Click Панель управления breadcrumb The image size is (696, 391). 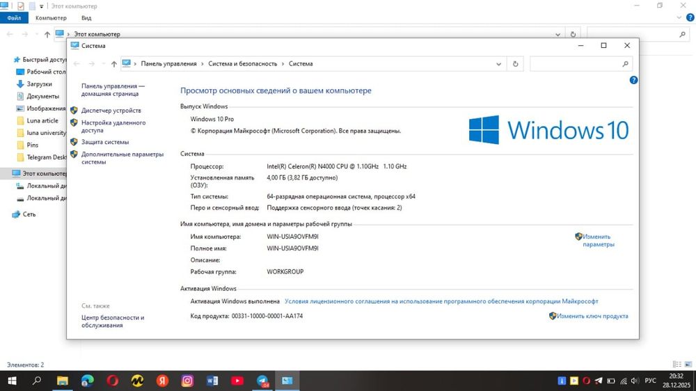pos(168,64)
